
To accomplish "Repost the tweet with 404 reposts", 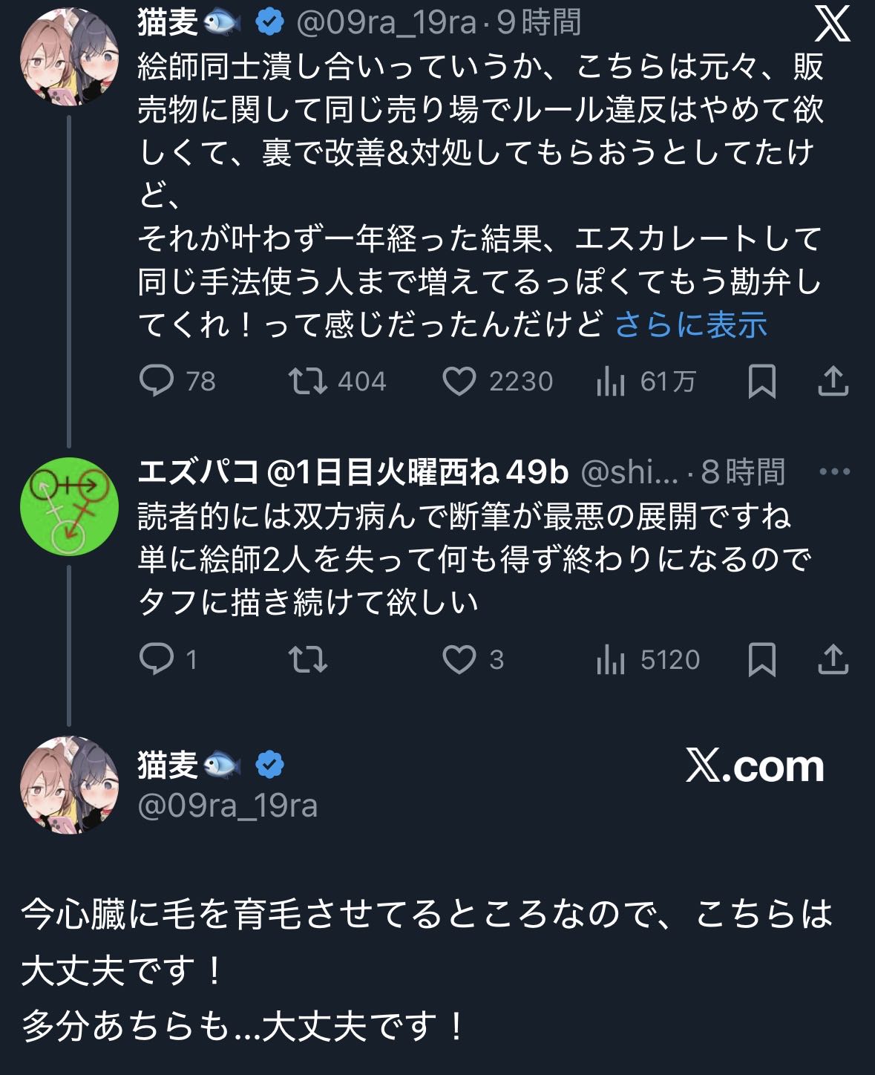I will tap(308, 381).
